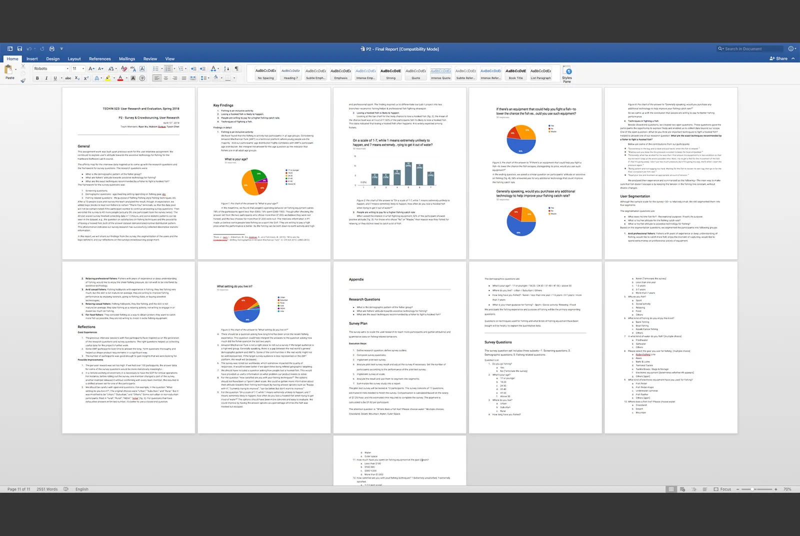Screen dimensions: 800x536
Task: Open the customize quick access toolbar dropdown
Action: pyautogui.click(x=61, y=49)
